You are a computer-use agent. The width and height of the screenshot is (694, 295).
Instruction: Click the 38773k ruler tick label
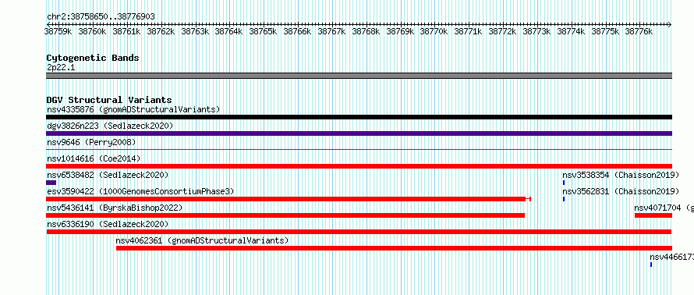click(537, 31)
